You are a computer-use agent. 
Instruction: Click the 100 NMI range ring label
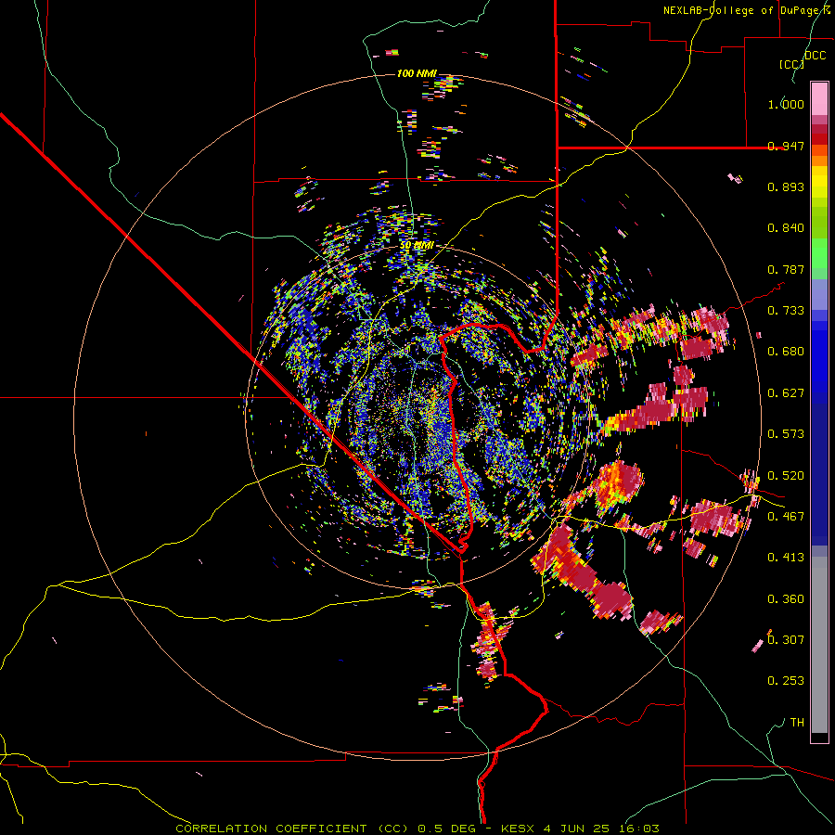417,73
